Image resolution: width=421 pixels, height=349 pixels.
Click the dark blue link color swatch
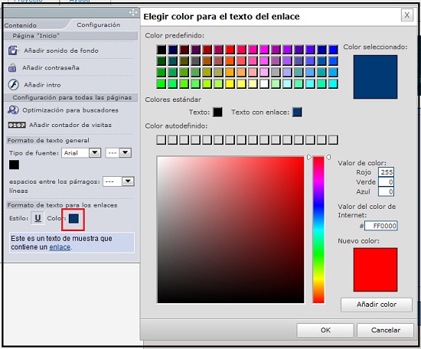pos(73,219)
